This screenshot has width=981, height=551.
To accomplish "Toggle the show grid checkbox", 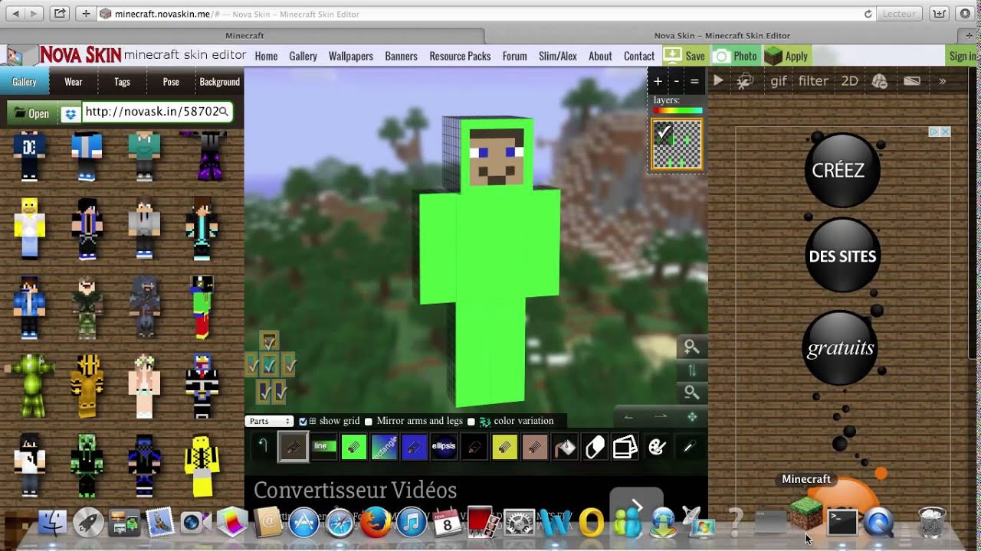I will [x=303, y=421].
